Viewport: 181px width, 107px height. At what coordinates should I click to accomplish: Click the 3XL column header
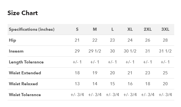[x=165, y=29]
